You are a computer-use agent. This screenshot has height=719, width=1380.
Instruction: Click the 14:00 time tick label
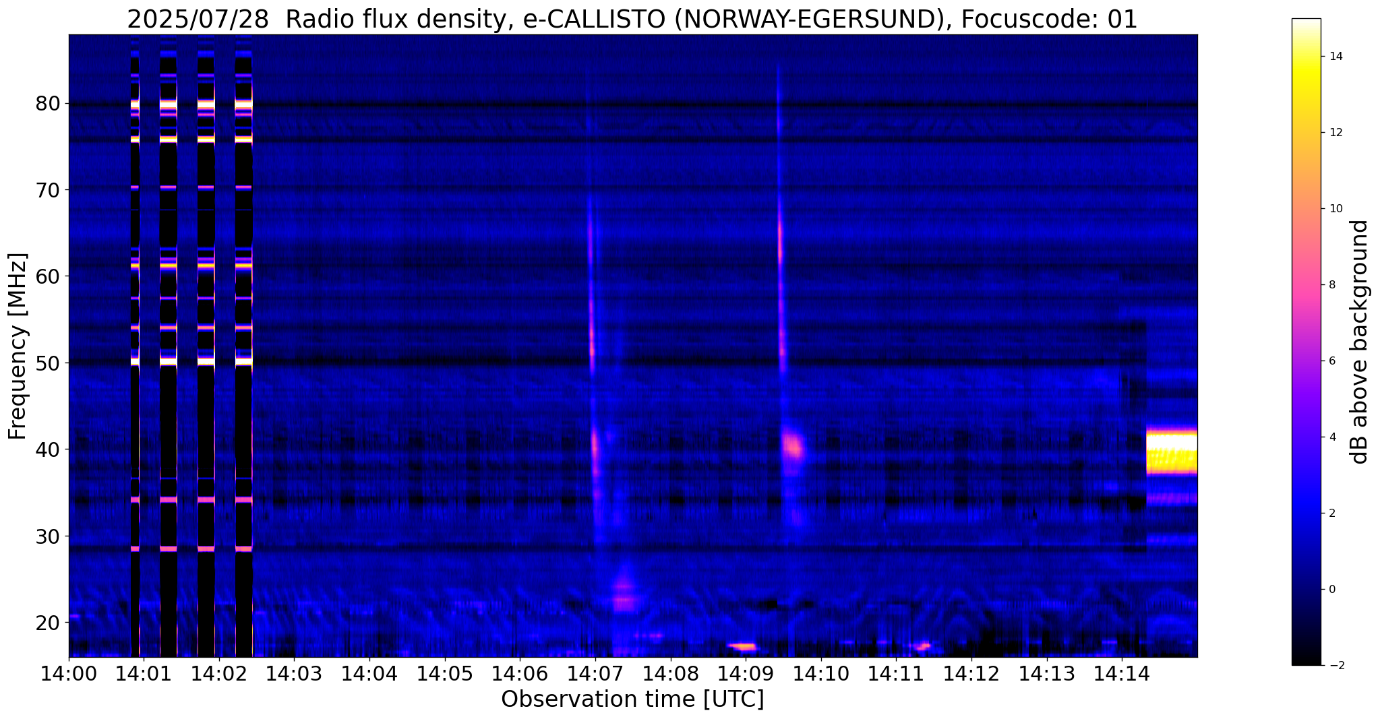(69, 673)
